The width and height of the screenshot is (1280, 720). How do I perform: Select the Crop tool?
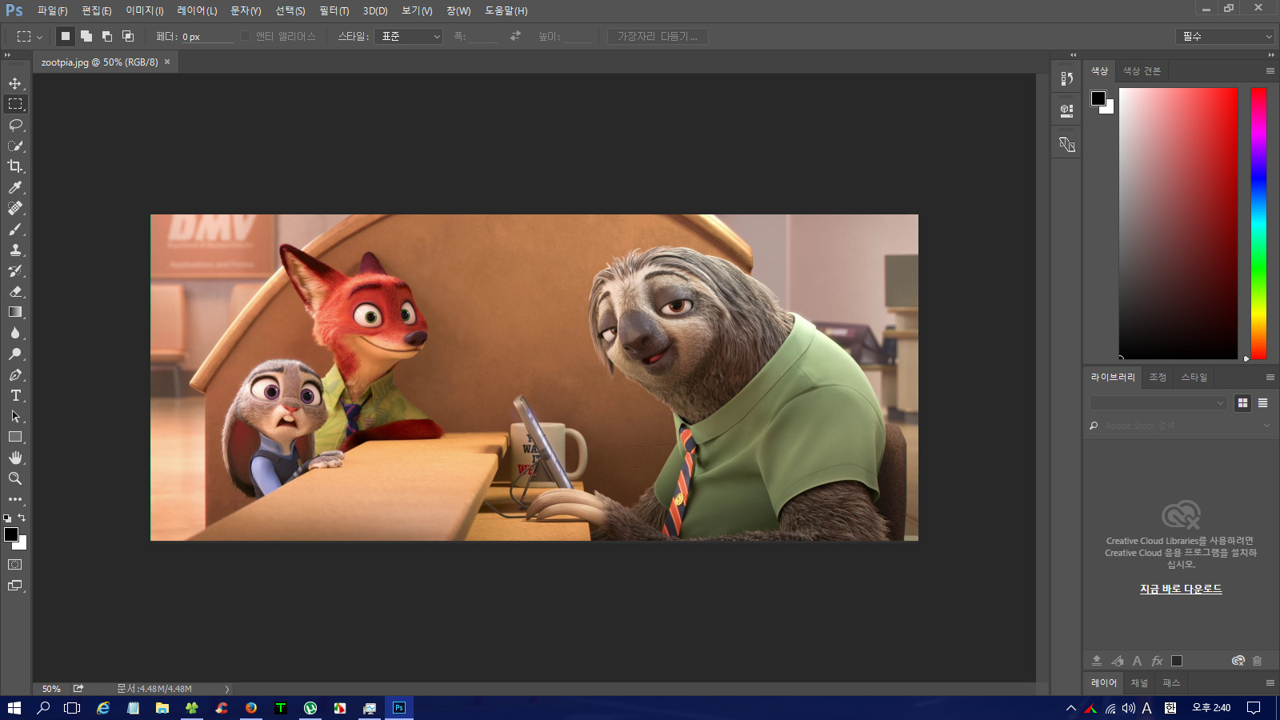pyautogui.click(x=15, y=166)
